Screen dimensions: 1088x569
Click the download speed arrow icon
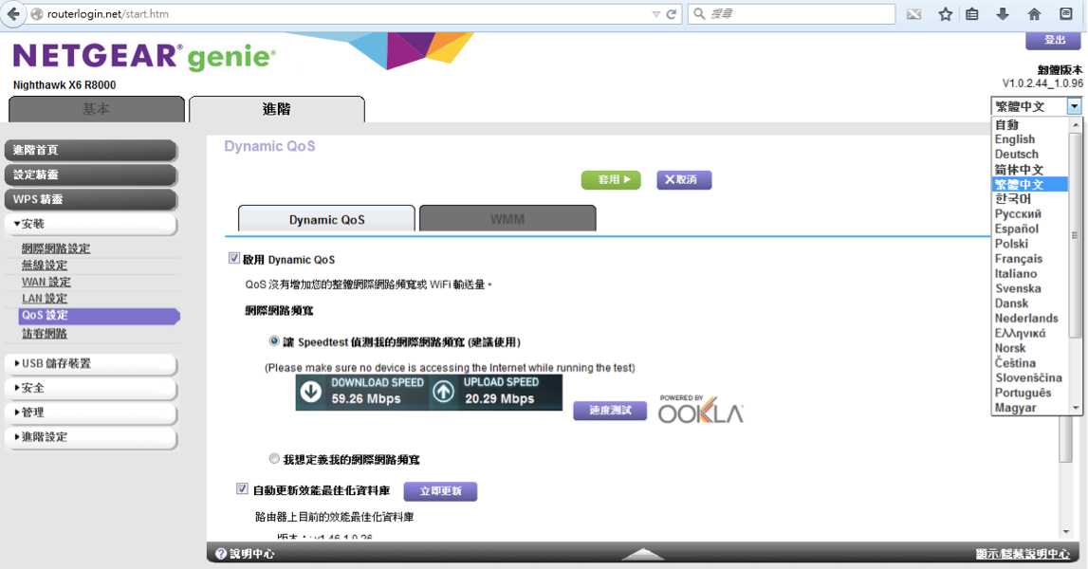[x=311, y=392]
